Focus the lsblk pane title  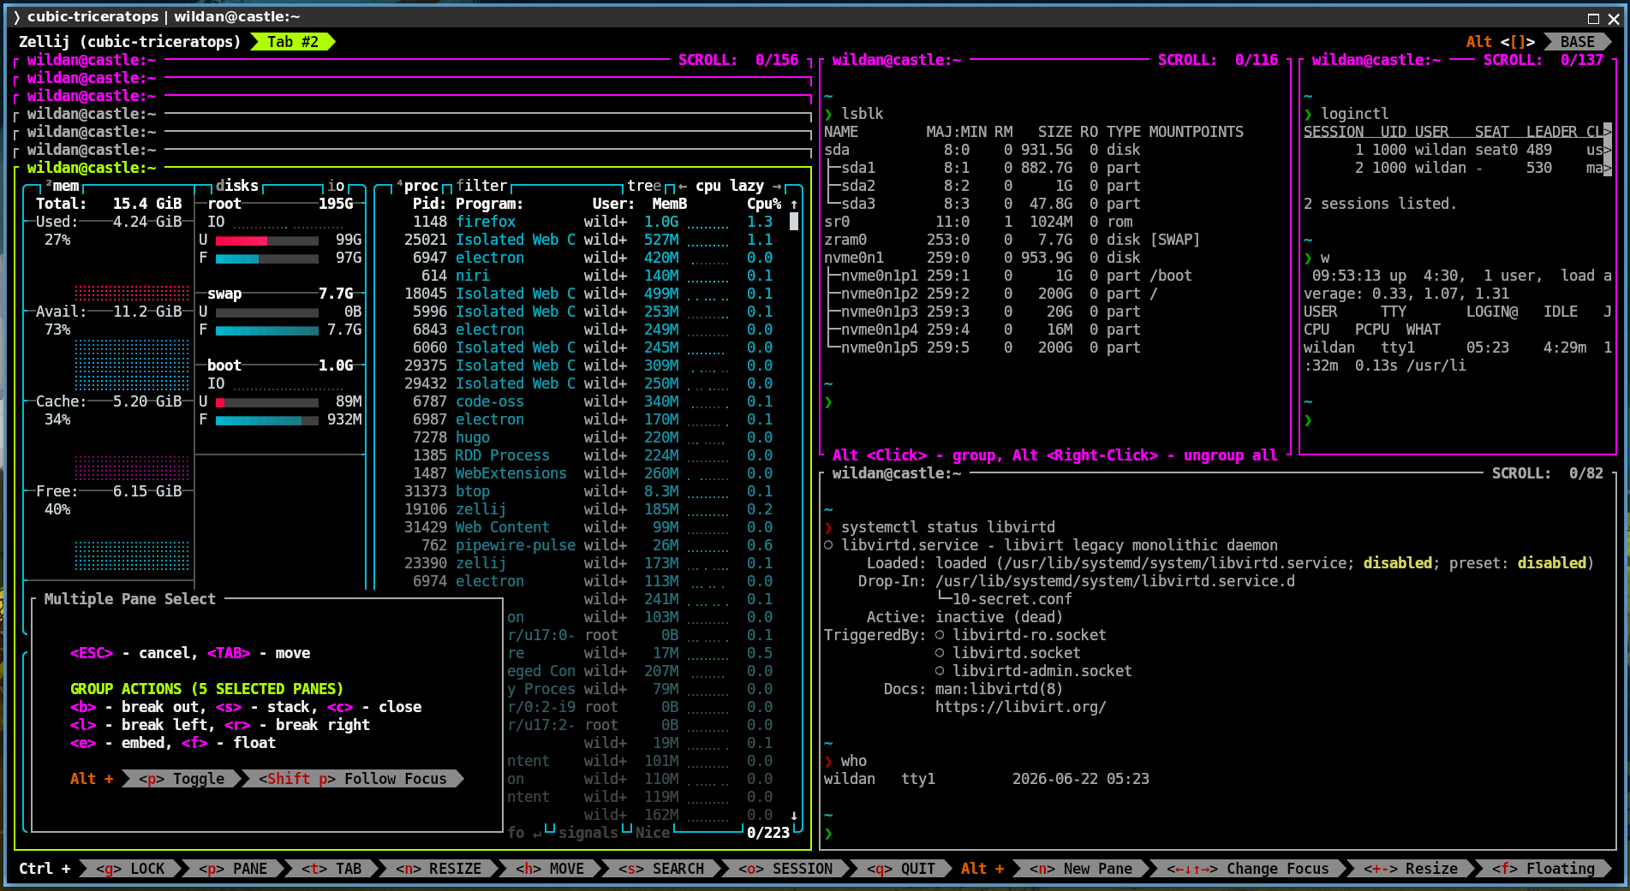click(897, 60)
